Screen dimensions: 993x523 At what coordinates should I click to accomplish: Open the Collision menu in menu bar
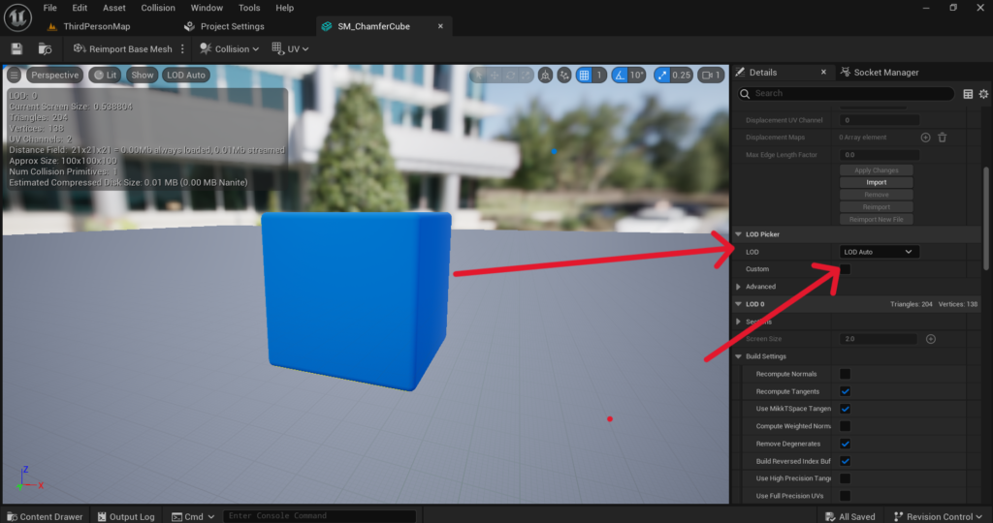pyautogui.click(x=158, y=8)
